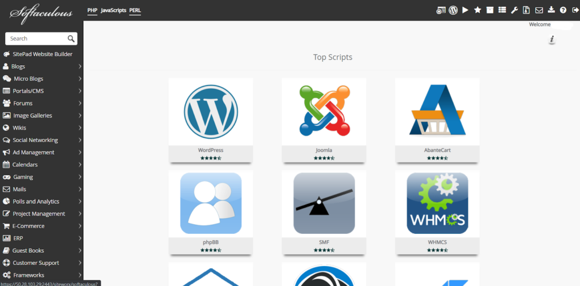Viewport: 580px width, 286px height.
Task: Click the logout arrow icon
Action: tap(575, 10)
